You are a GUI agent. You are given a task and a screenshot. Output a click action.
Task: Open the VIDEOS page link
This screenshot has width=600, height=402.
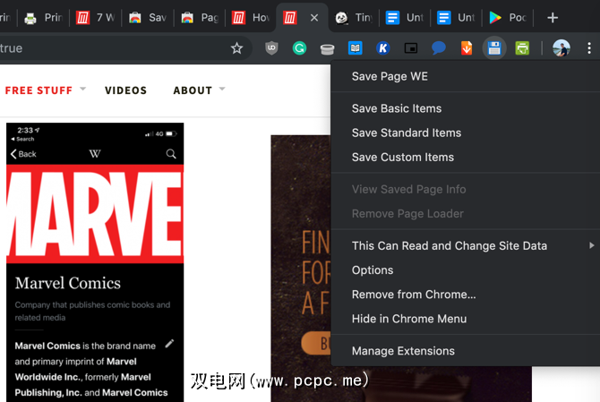(126, 90)
